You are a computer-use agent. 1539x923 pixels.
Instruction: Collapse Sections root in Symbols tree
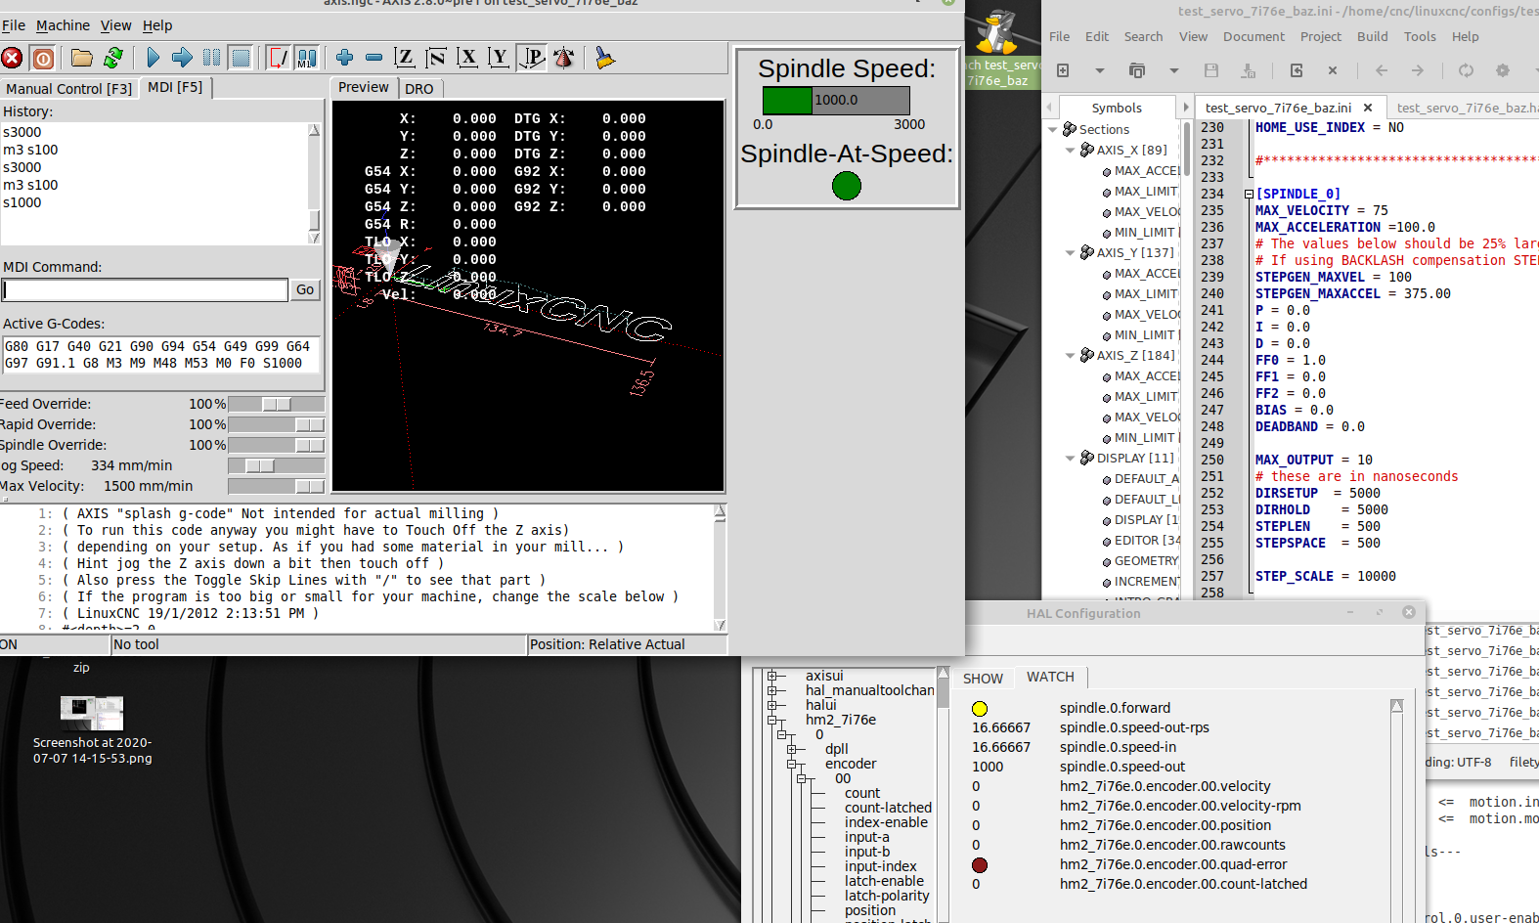1053,130
